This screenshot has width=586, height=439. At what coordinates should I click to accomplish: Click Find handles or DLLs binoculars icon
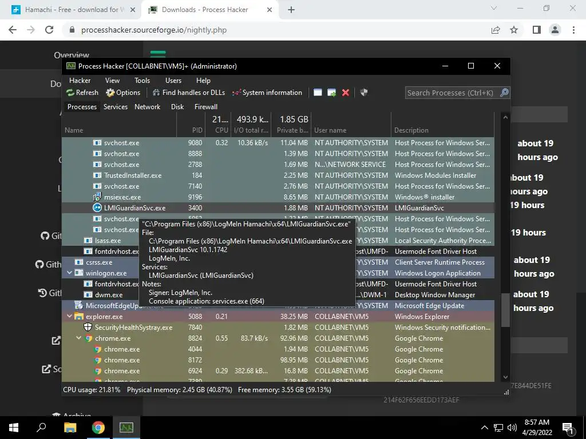click(156, 93)
